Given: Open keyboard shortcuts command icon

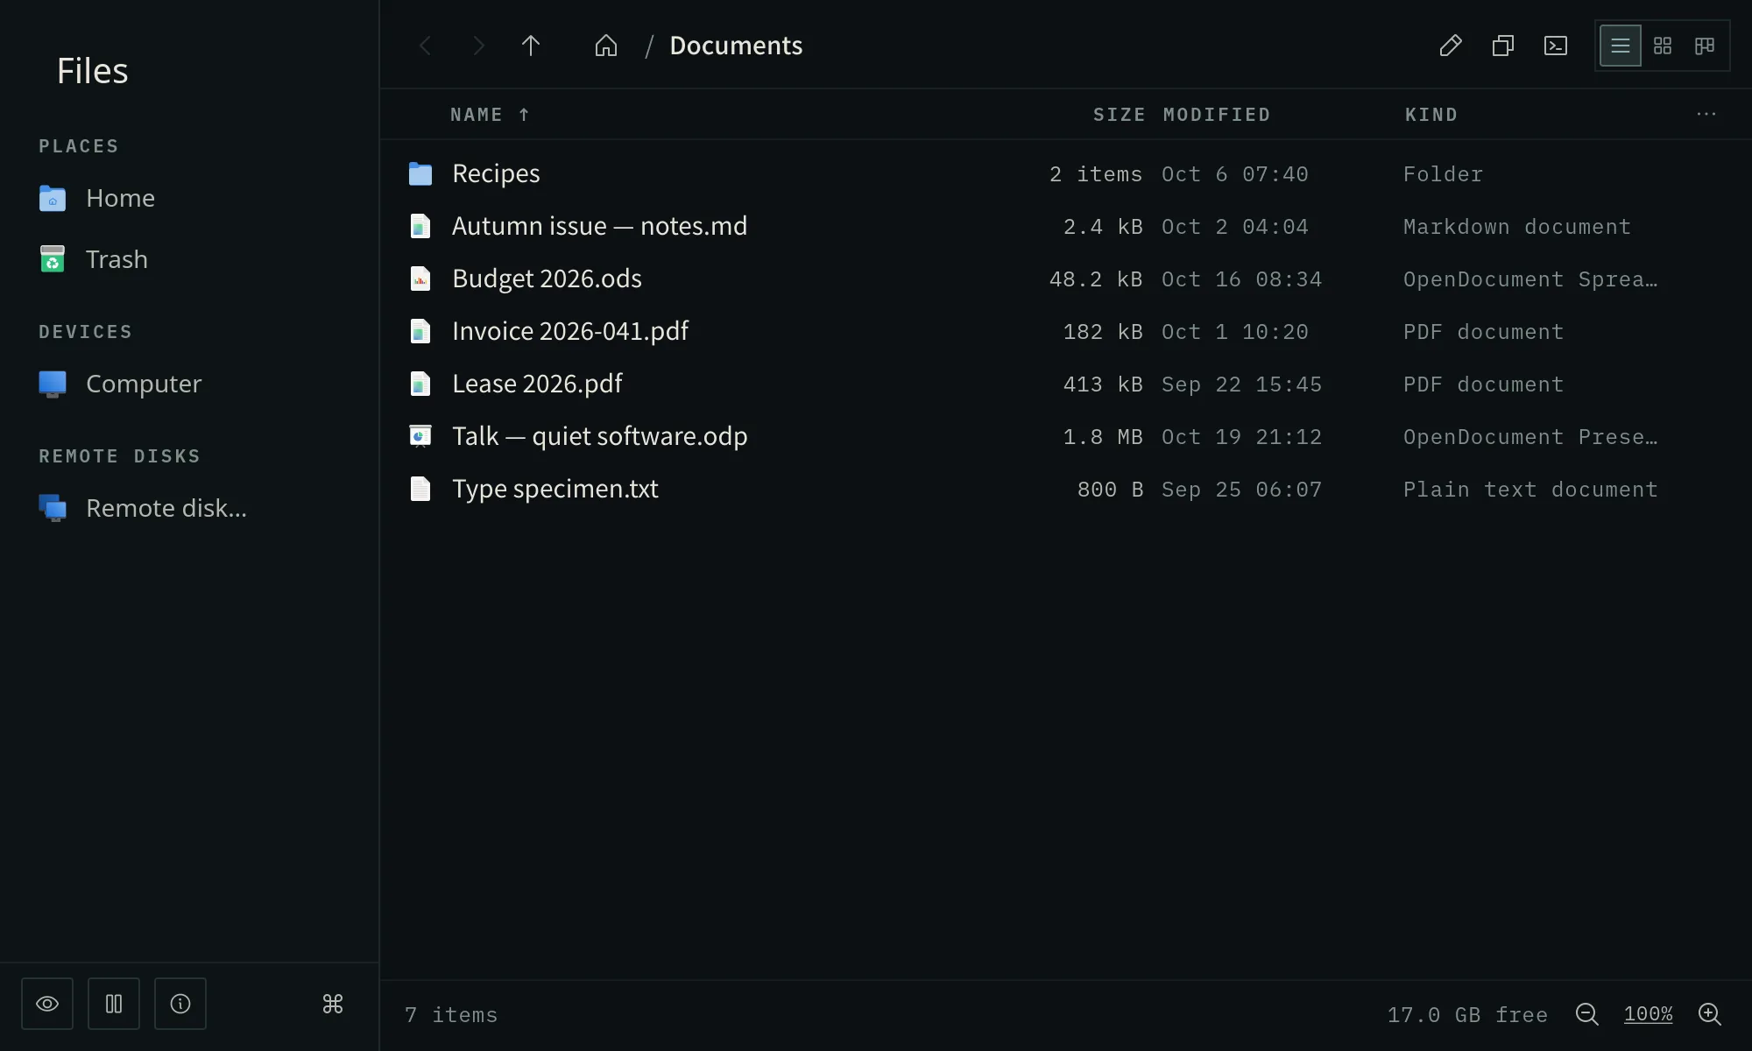Looking at the screenshot, I should (333, 1004).
